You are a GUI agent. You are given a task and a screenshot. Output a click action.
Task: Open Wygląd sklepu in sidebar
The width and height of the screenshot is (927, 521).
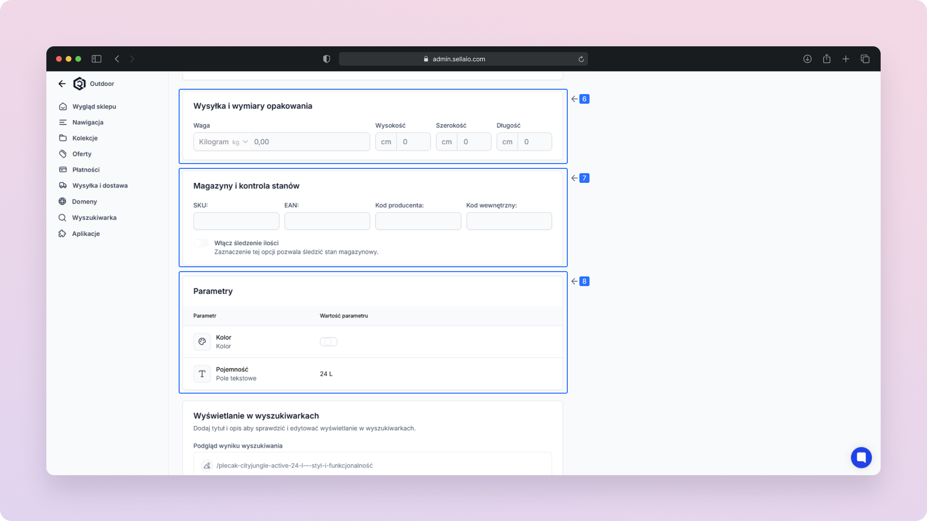pos(94,107)
